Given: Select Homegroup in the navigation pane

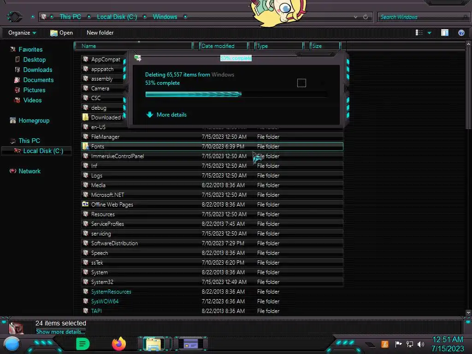Looking at the screenshot, I should pos(34,121).
